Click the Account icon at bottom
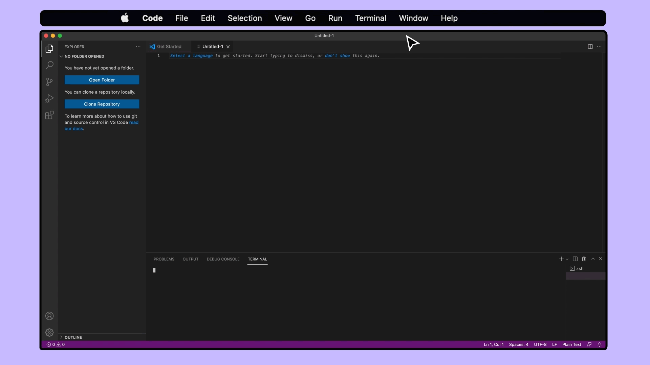Viewport: 650px width, 365px height. click(x=49, y=316)
